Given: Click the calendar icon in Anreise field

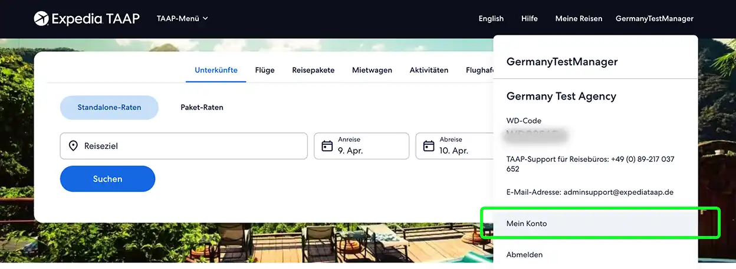Looking at the screenshot, I should coord(327,146).
